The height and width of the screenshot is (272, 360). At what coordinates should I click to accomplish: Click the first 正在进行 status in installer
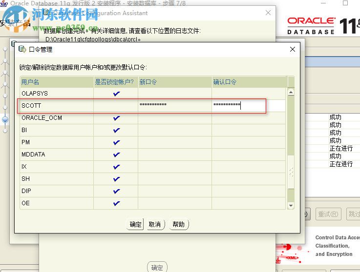tap(341, 149)
